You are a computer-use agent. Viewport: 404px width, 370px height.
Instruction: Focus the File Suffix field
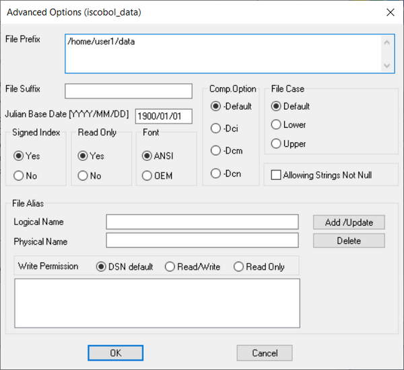(129, 91)
